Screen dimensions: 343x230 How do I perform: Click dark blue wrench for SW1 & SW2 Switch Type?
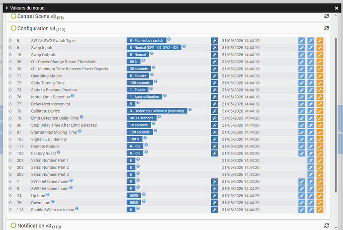point(214,41)
